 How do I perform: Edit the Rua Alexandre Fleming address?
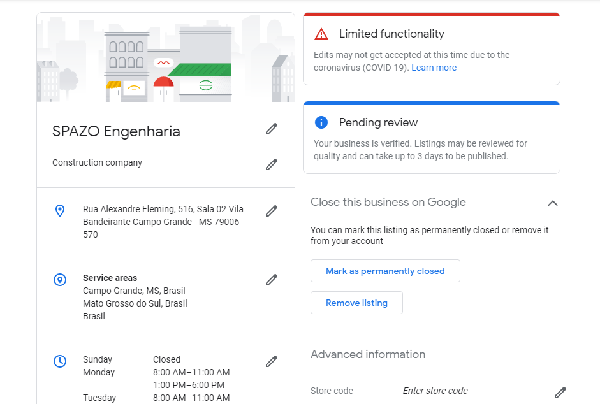[x=272, y=211]
